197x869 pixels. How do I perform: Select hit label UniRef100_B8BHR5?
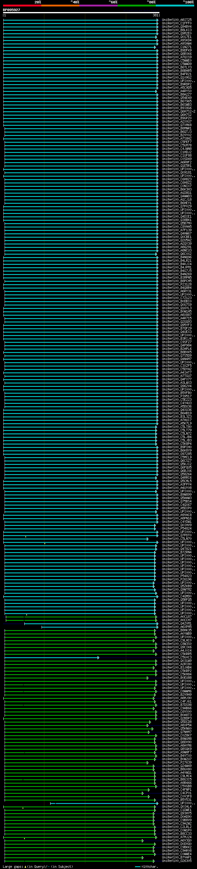[x=176, y=71]
